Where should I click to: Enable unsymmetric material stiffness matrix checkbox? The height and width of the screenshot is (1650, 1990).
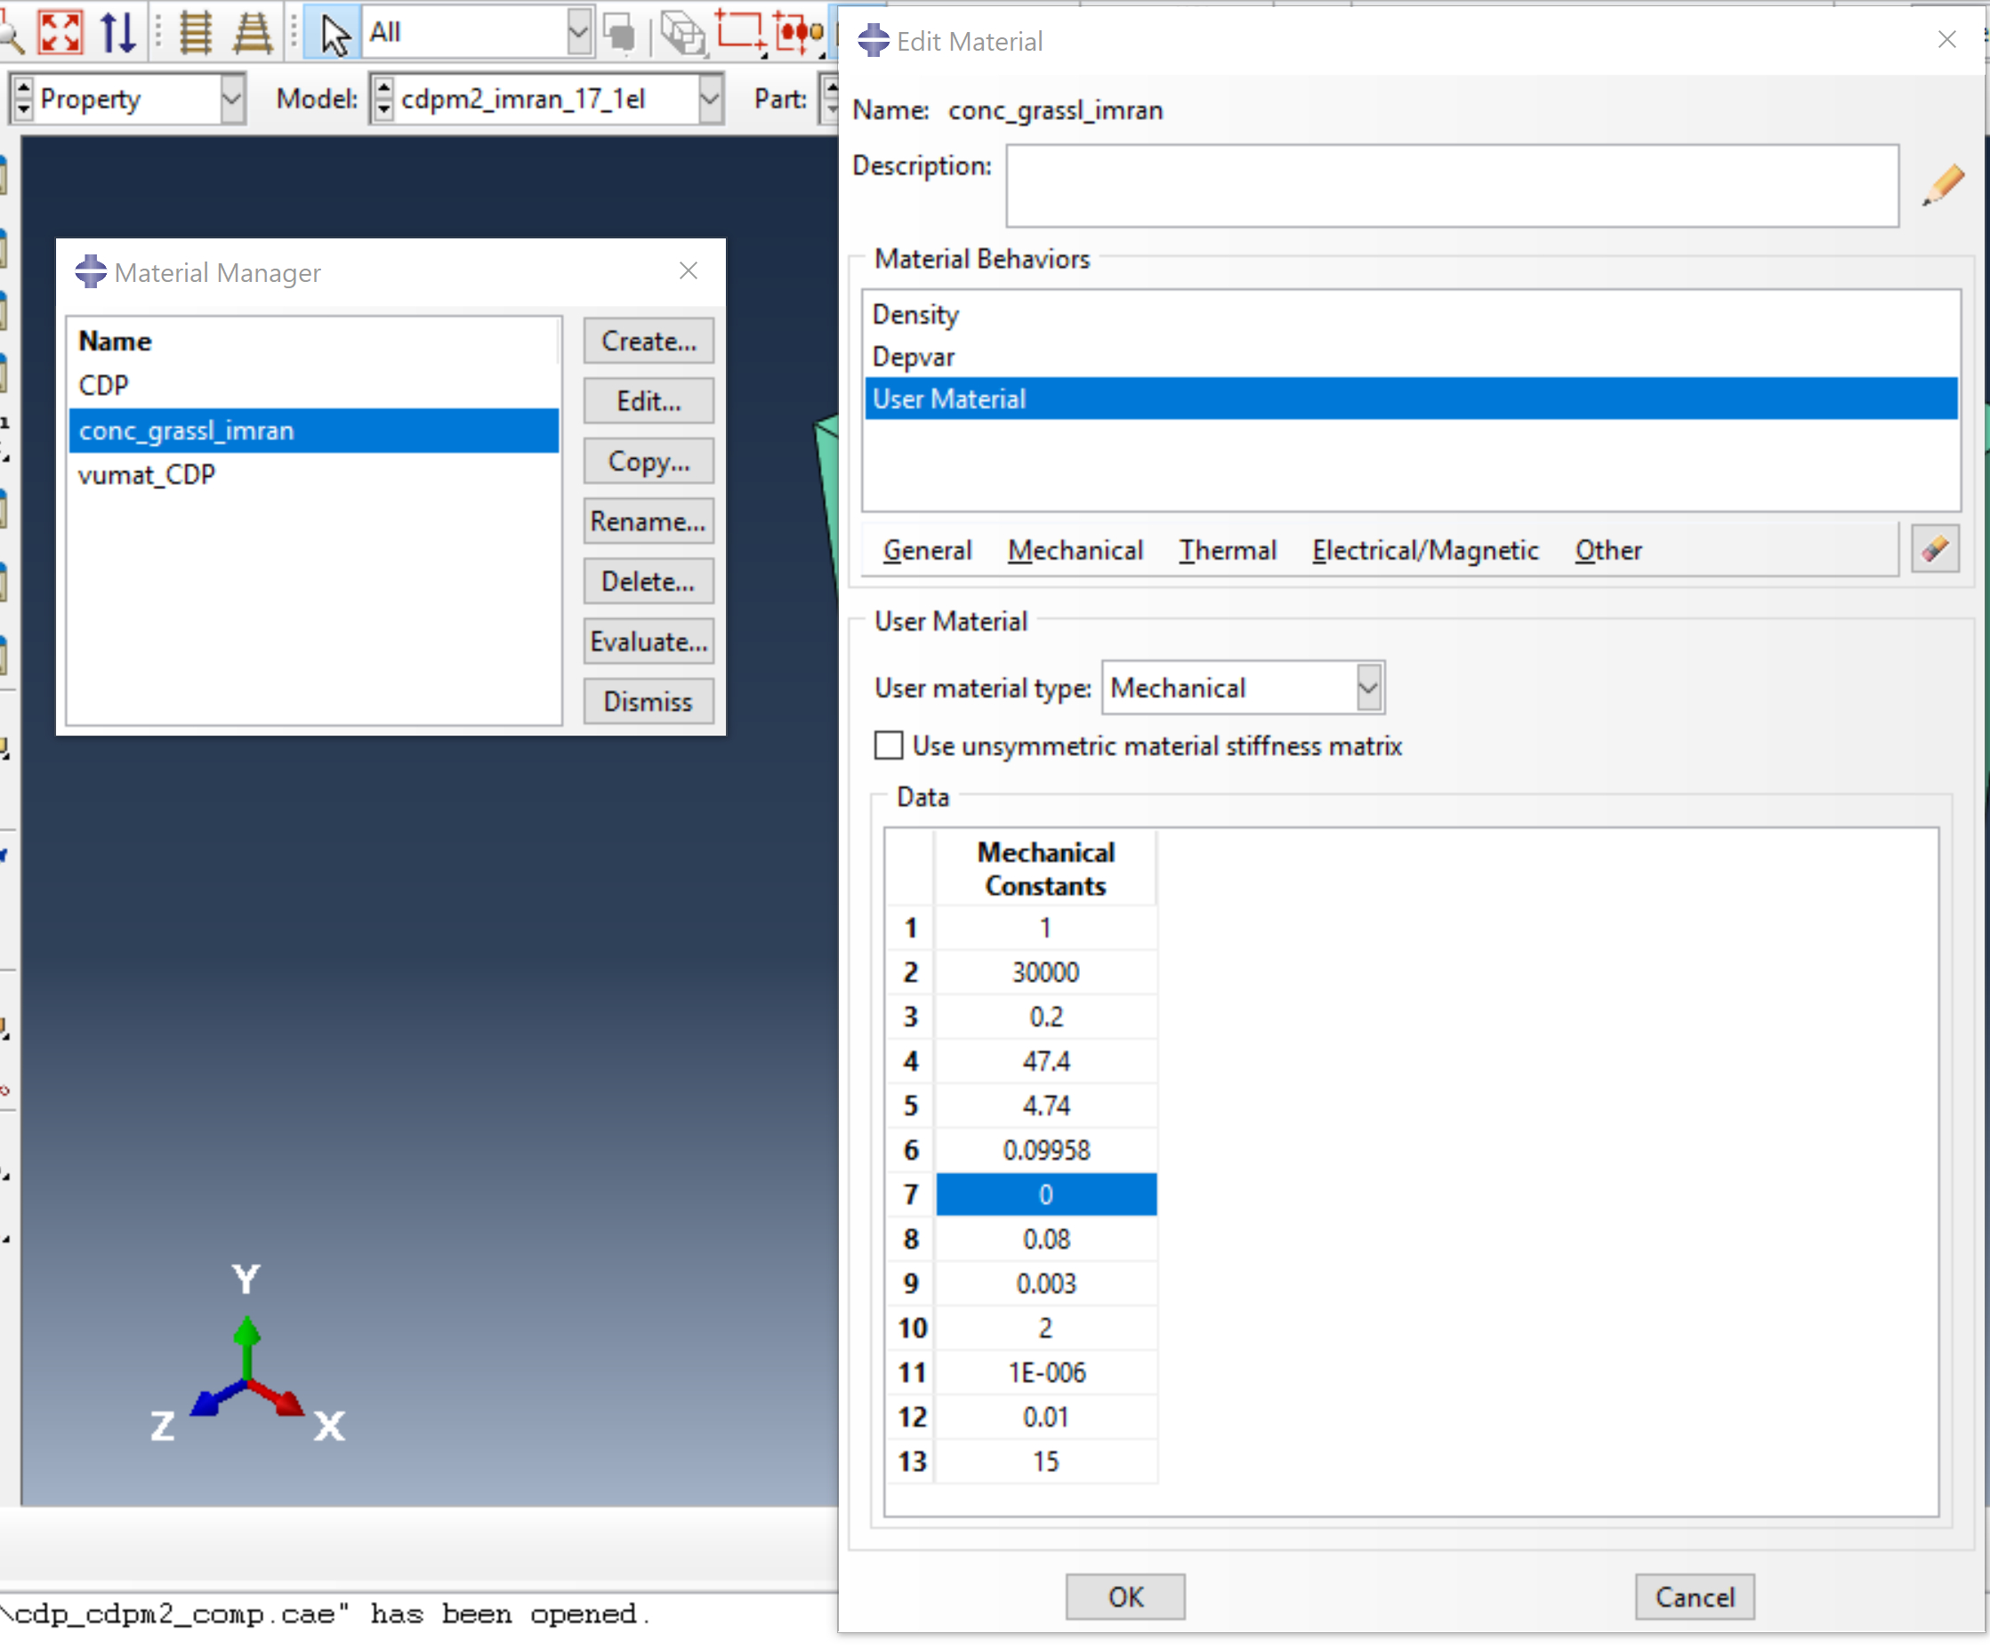point(888,746)
